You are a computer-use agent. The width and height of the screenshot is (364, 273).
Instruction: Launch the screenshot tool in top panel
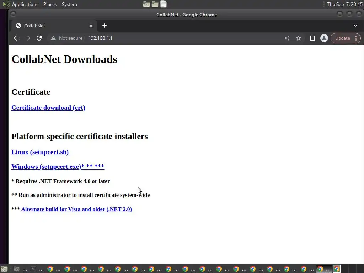(146, 4)
